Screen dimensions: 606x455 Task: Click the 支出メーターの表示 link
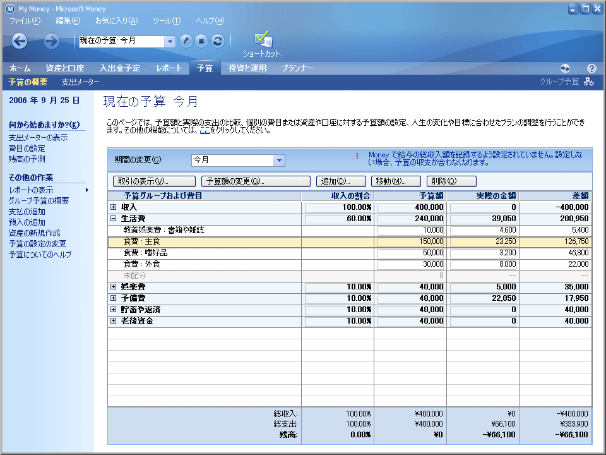[x=39, y=137]
